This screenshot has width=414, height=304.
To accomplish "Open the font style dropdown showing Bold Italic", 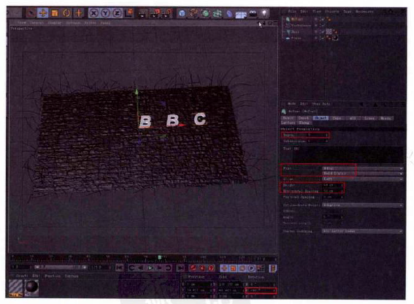I will click(x=362, y=174).
